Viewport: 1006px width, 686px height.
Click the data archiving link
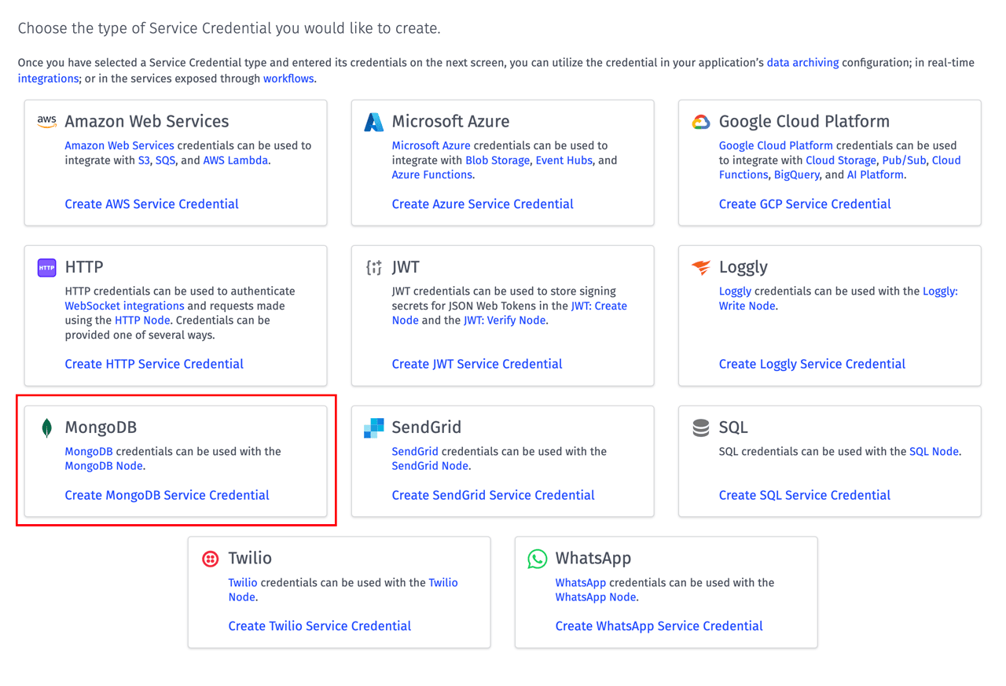pyautogui.click(x=802, y=62)
